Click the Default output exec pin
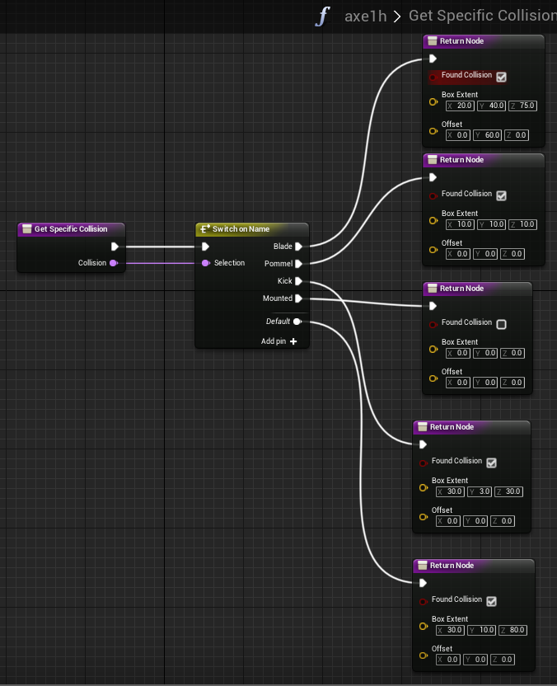The width and height of the screenshot is (557, 686). (x=297, y=322)
